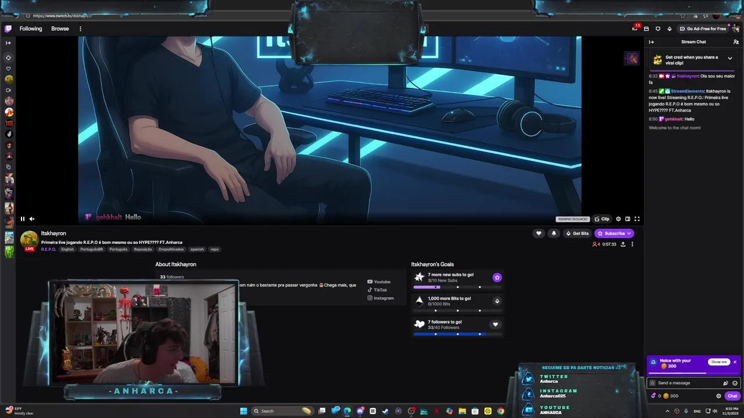Open the whispers speech bubble icon
Viewport: 744px width, 418px height.
(658, 28)
